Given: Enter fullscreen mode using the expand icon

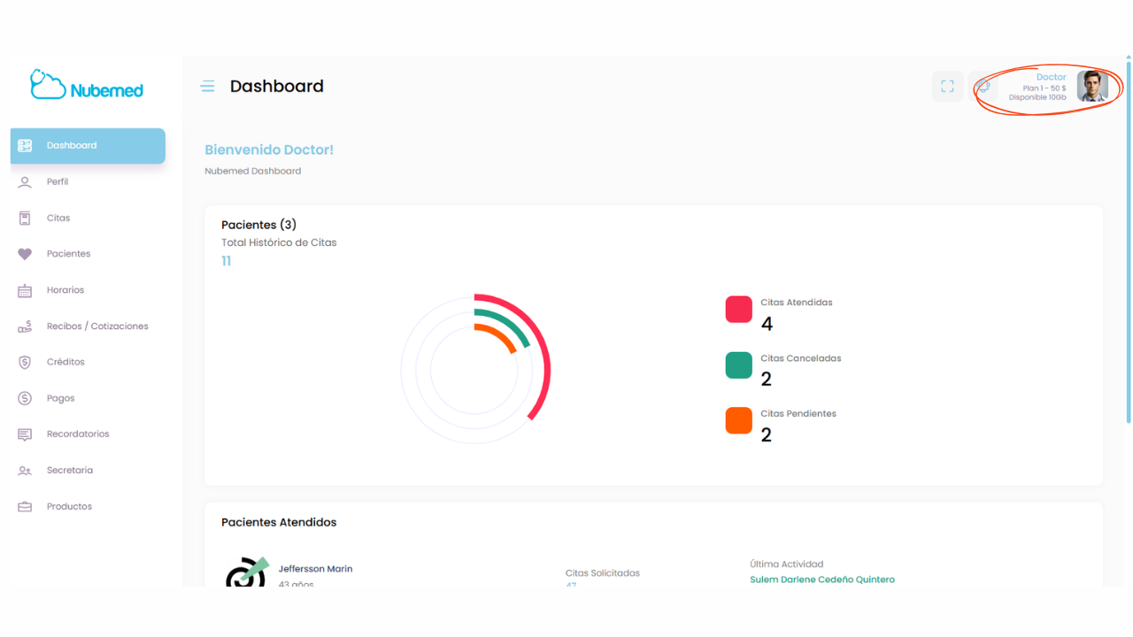Looking at the screenshot, I should [947, 87].
